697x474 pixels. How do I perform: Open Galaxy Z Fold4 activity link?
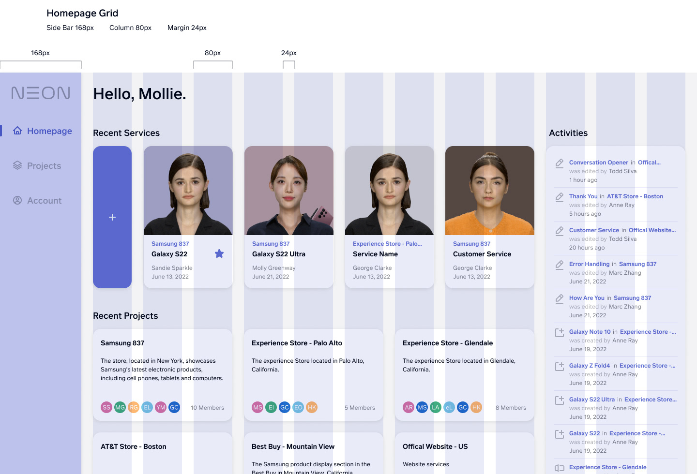(x=590, y=366)
